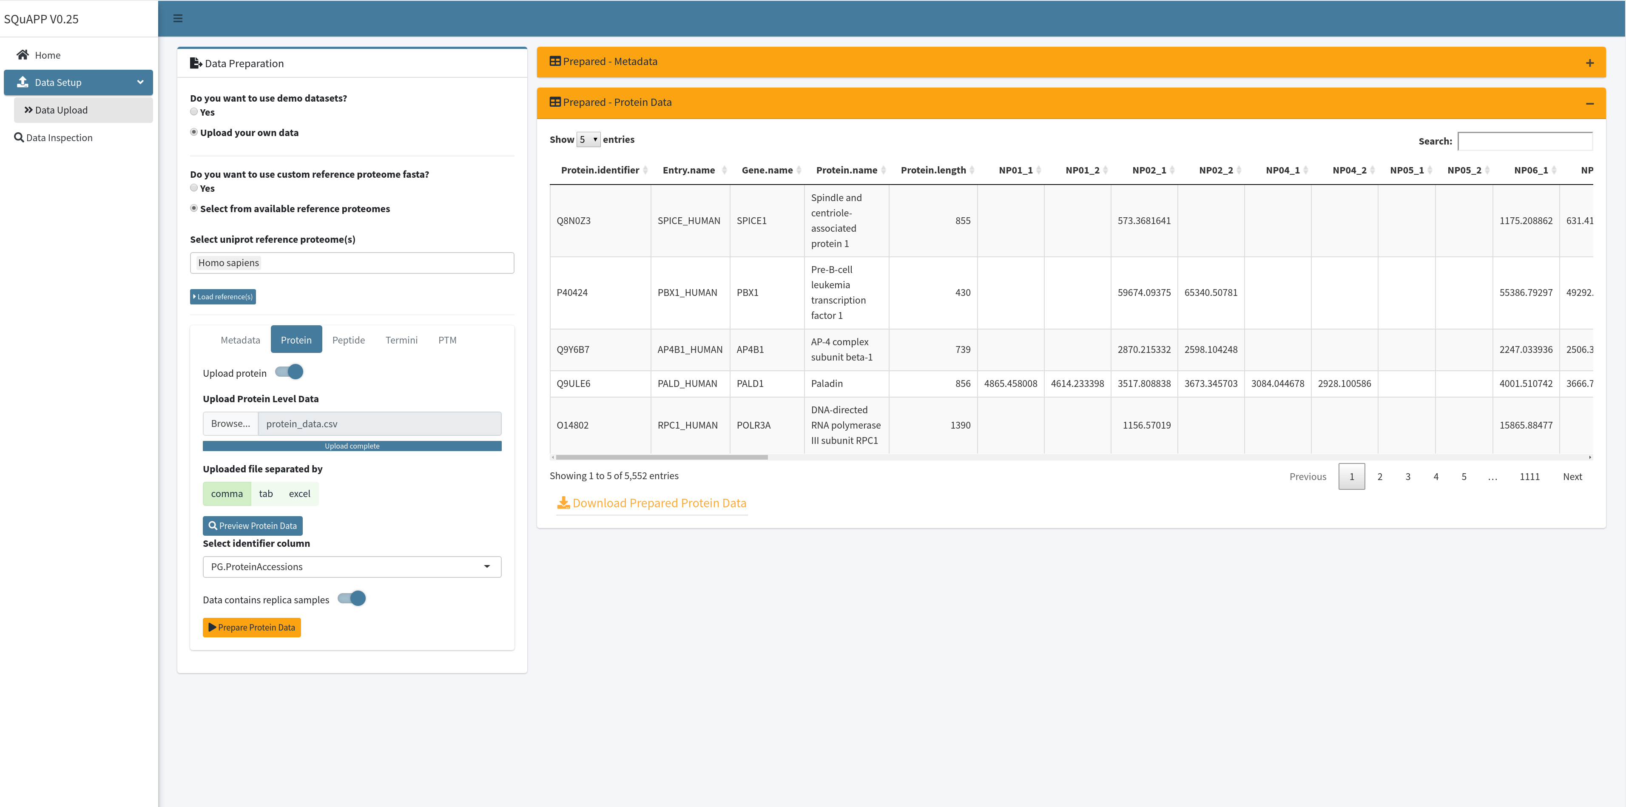
Task: Open the Select identifier column dropdown
Action: tap(352, 567)
